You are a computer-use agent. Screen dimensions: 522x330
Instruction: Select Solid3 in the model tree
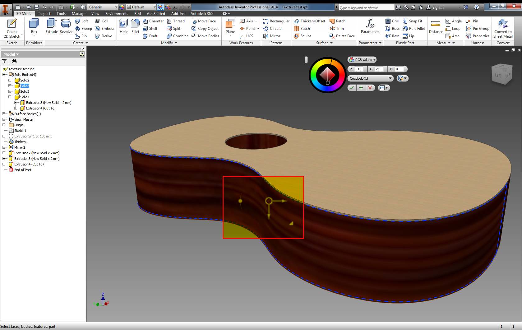point(25,91)
